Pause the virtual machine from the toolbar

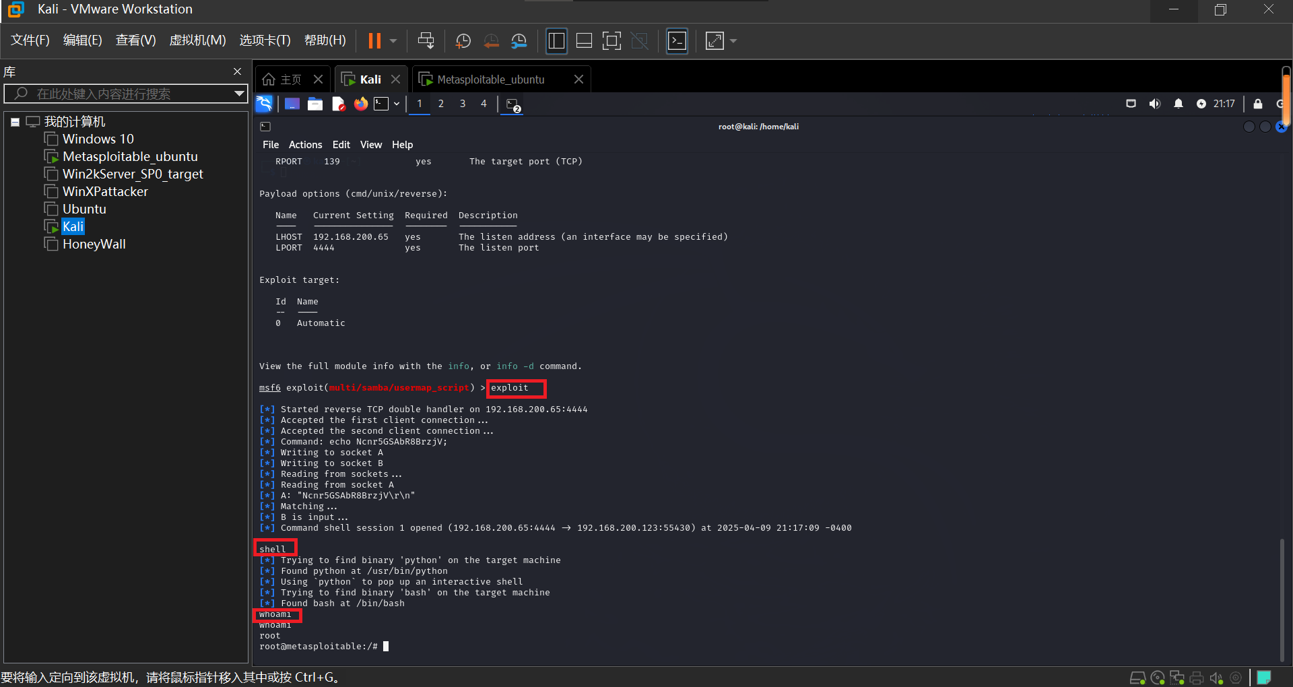click(x=374, y=41)
